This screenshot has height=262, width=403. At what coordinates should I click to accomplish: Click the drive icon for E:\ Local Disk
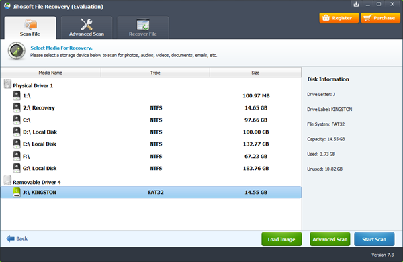click(17, 144)
